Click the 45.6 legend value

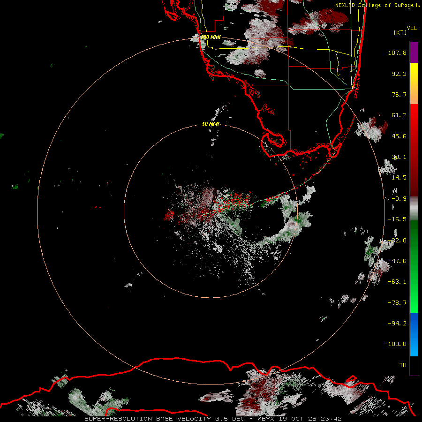399,136
